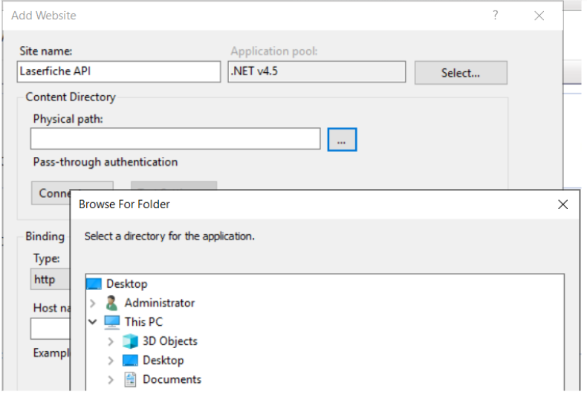Image resolution: width=587 pixels, height=412 pixels.
Task: Click the Desktop icon under This PC
Action: point(130,360)
